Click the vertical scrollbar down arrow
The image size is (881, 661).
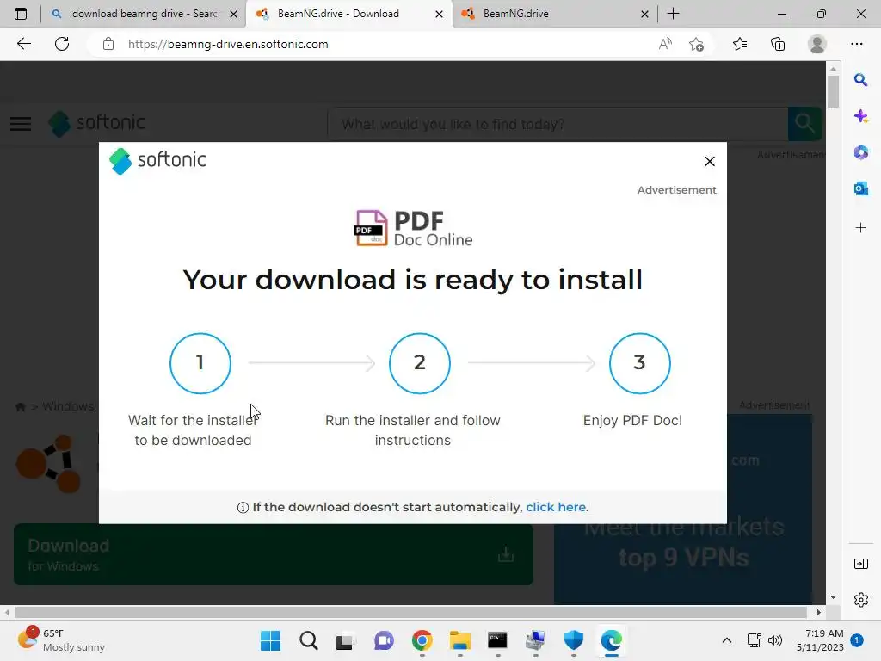(833, 597)
